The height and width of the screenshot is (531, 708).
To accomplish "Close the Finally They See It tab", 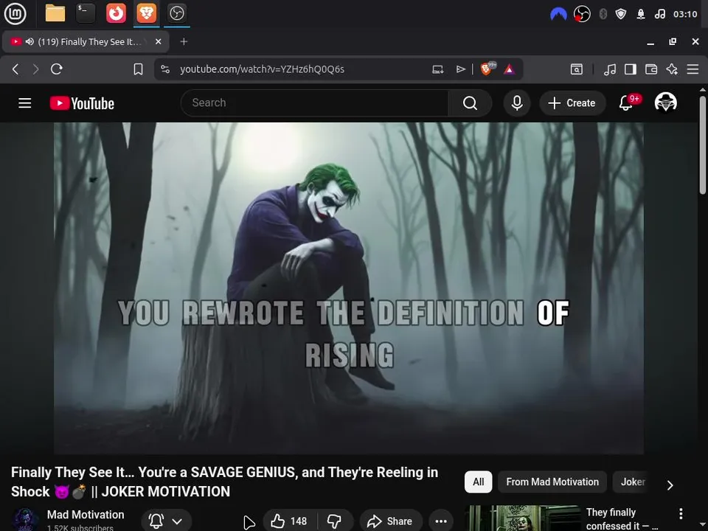I will 158,41.
